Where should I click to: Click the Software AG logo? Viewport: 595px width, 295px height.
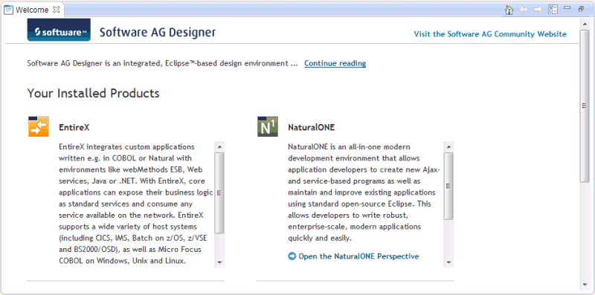59,30
